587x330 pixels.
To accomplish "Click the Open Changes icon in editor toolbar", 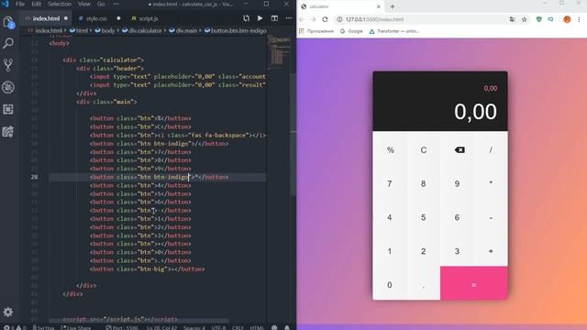I will [x=246, y=18].
